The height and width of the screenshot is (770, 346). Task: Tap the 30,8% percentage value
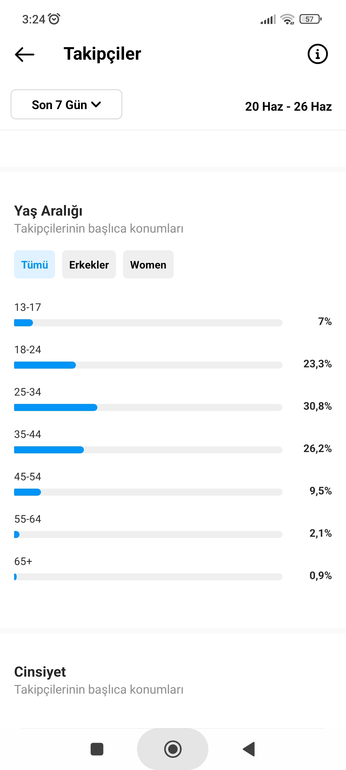click(317, 406)
